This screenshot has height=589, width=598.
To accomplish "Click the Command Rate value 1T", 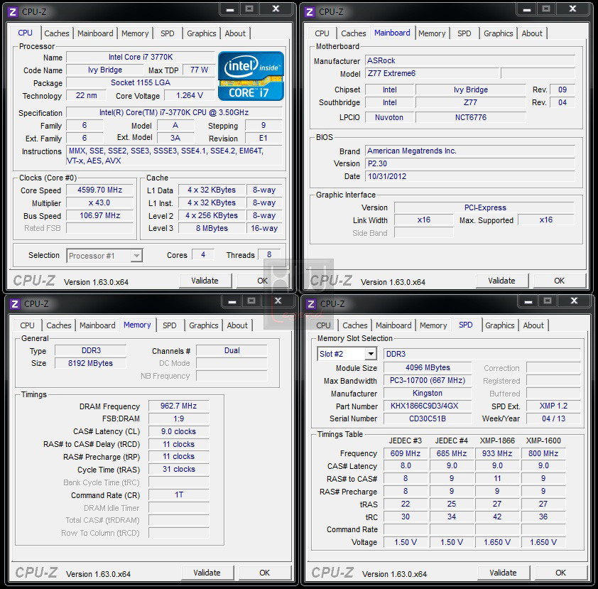I will click(178, 495).
